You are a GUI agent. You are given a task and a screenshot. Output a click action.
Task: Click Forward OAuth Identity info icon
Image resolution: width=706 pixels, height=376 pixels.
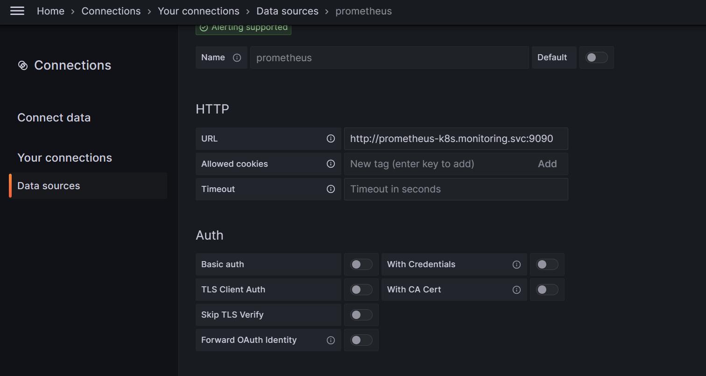coord(331,340)
